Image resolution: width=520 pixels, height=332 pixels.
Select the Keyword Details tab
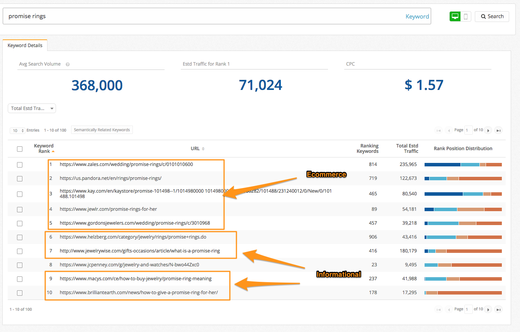click(25, 46)
